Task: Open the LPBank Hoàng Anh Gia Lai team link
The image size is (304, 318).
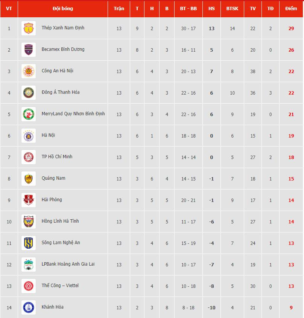Action: [x=68, y=264]
